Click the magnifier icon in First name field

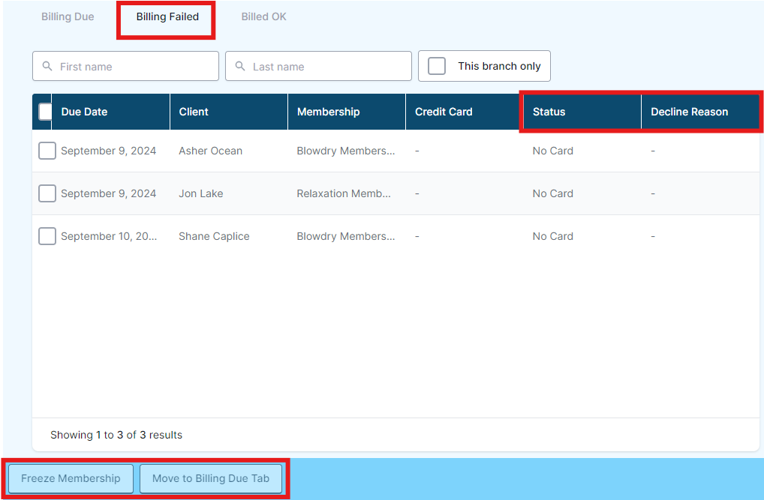(47, 66)
